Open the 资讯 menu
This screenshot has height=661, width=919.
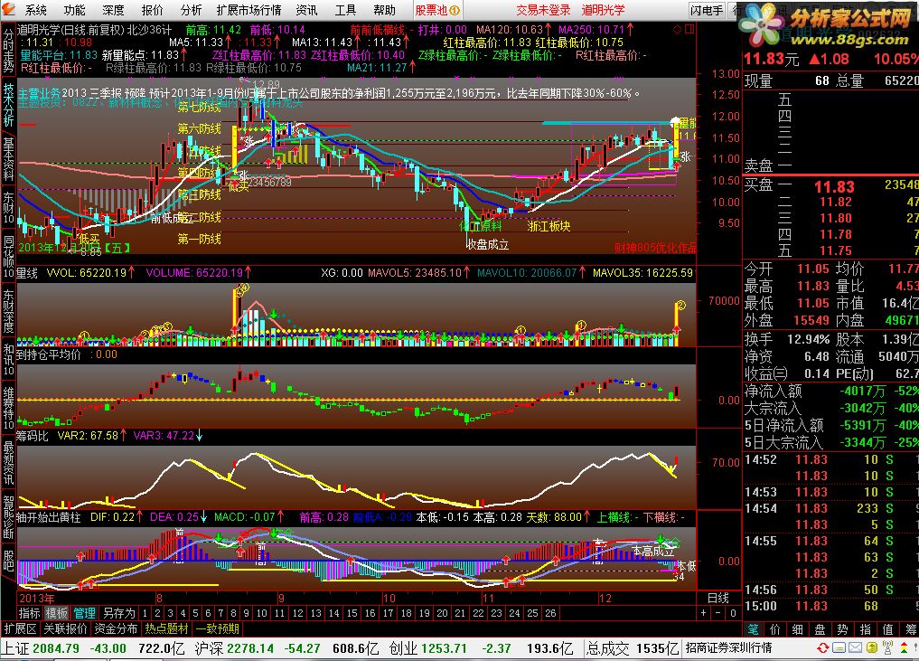tap(306, 10)
